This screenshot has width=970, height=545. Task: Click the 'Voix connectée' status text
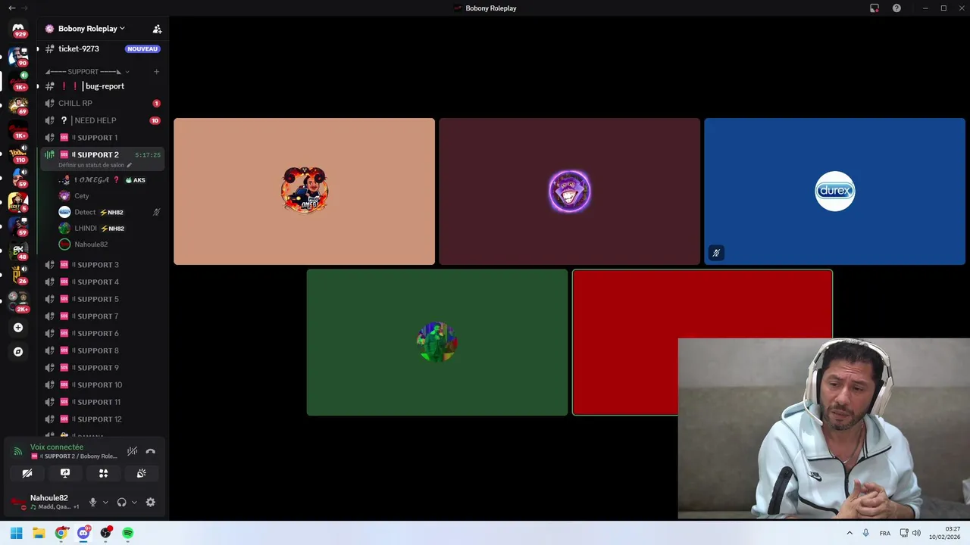click(x=57, y=447)
